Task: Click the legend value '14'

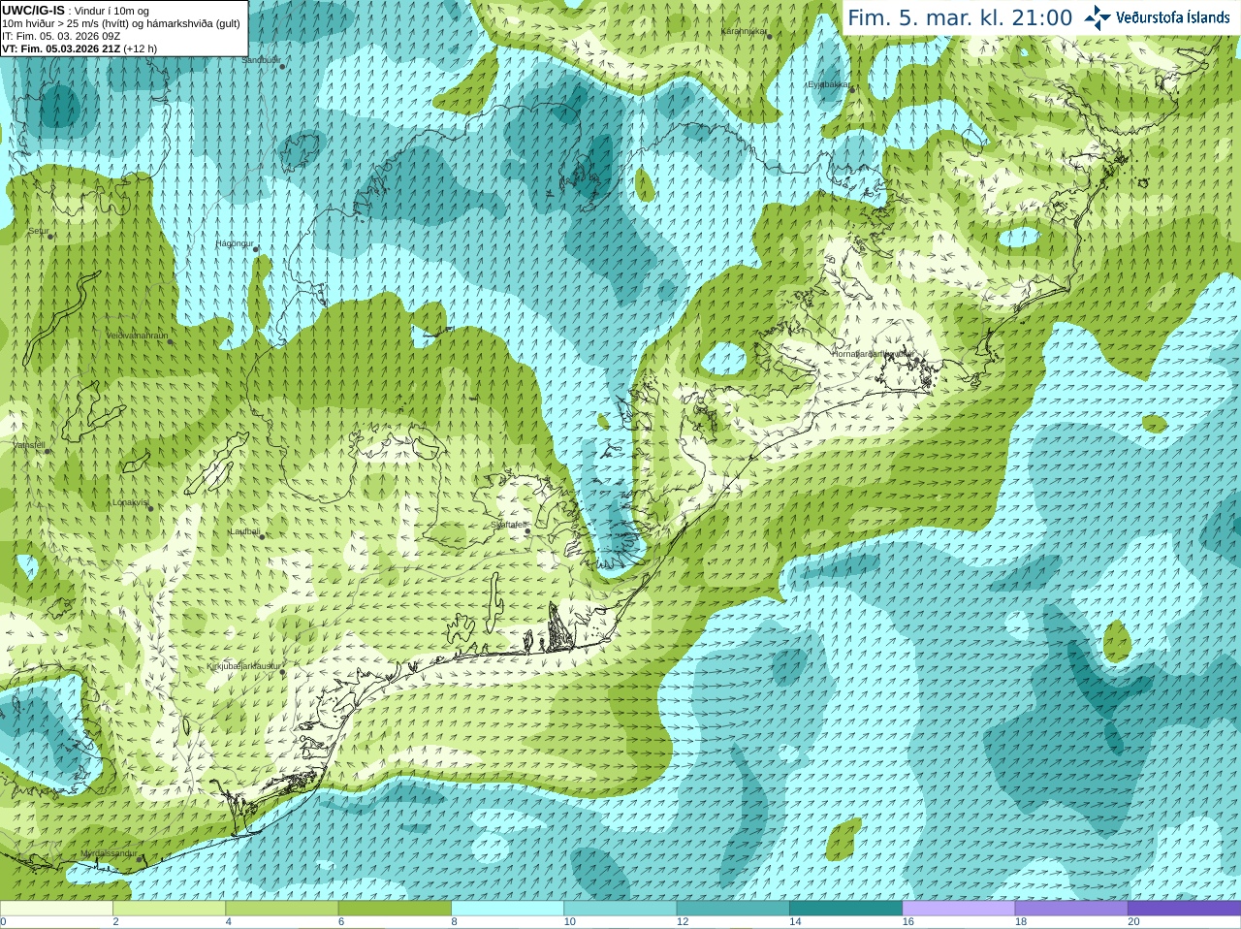Action: [795, 922]
